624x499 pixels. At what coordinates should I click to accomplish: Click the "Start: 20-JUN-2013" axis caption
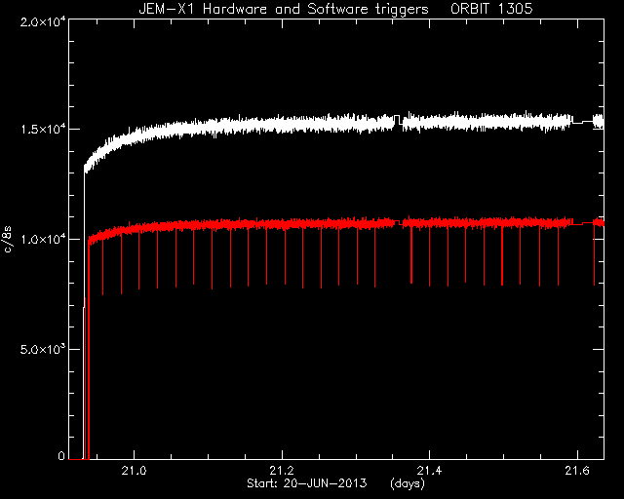tap(307, 483)
